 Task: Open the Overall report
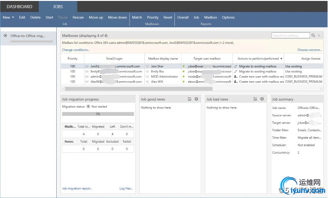tap(183, 18)
